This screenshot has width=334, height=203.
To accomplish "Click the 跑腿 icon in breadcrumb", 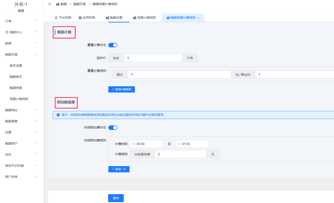I will click(58, 4).
